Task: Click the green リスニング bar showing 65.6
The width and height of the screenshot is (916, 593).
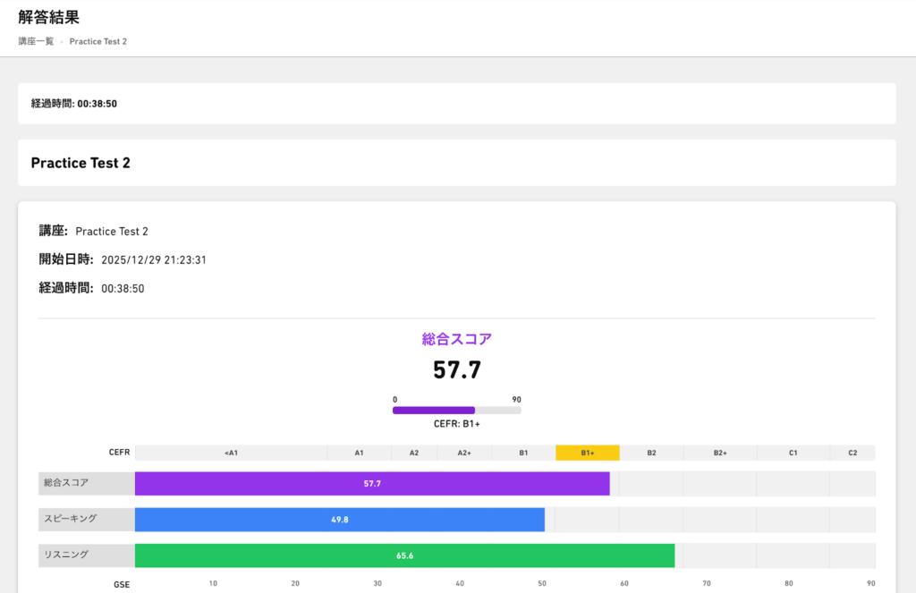Action: [x=404, y=555]
